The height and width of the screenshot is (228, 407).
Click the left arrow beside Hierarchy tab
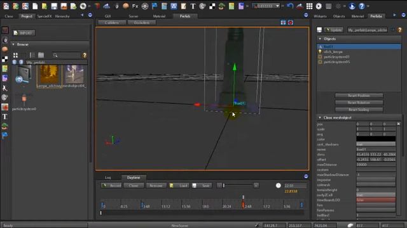(82, 15)
